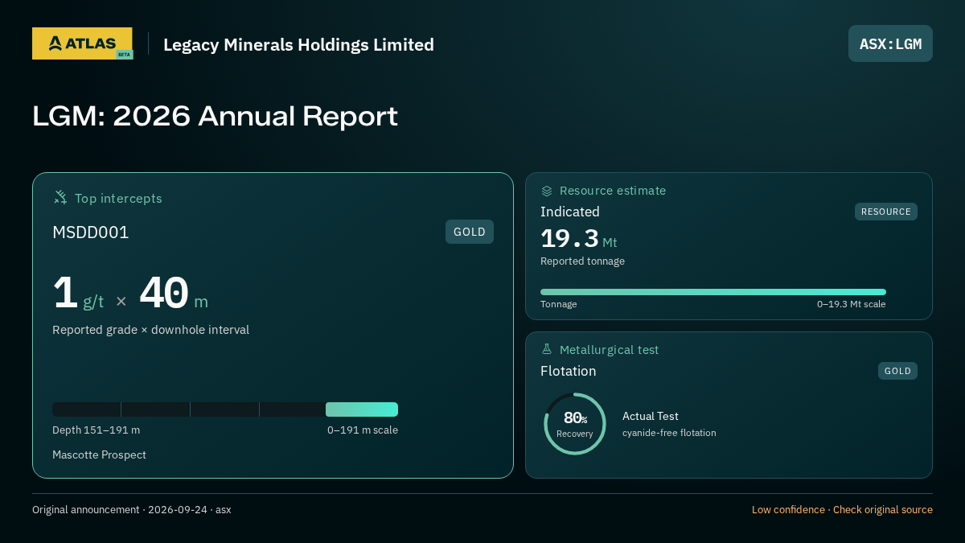
Task: Click the 0–19.3 Mt scale label
Action: (852, 304)
